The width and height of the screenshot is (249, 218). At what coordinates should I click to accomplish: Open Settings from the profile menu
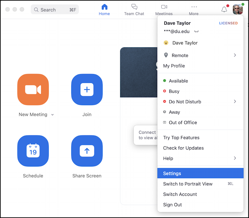[200, 173]
